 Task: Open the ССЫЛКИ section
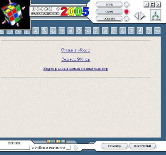click(x=109, y=19)
